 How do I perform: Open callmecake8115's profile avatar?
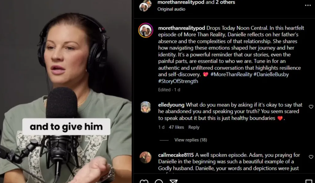pyautogui.click(x=145, y=157)
